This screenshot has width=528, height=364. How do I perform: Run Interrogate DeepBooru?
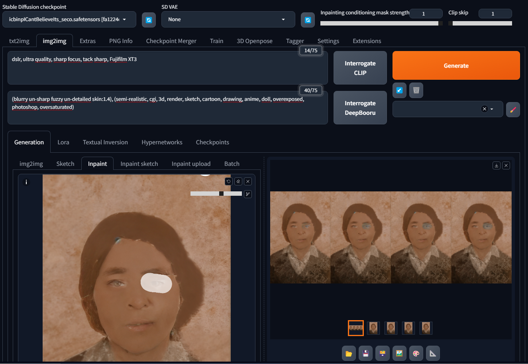click(x=360, y=108)
